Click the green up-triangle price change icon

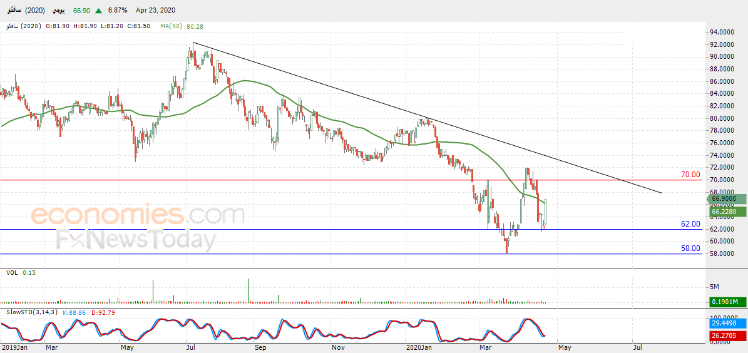(x=98, y=11)
